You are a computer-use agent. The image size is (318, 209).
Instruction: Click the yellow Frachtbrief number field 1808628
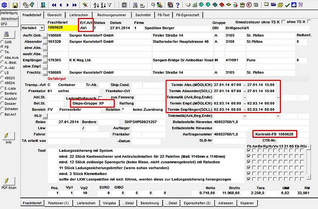62,28
